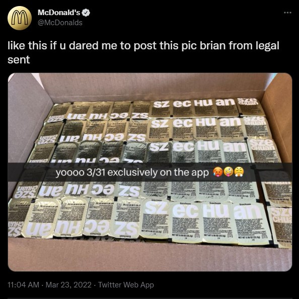The width and height of the screenshot is (299, 299).
Task: Click the word "sent" in the tweet
Action: 19,59
